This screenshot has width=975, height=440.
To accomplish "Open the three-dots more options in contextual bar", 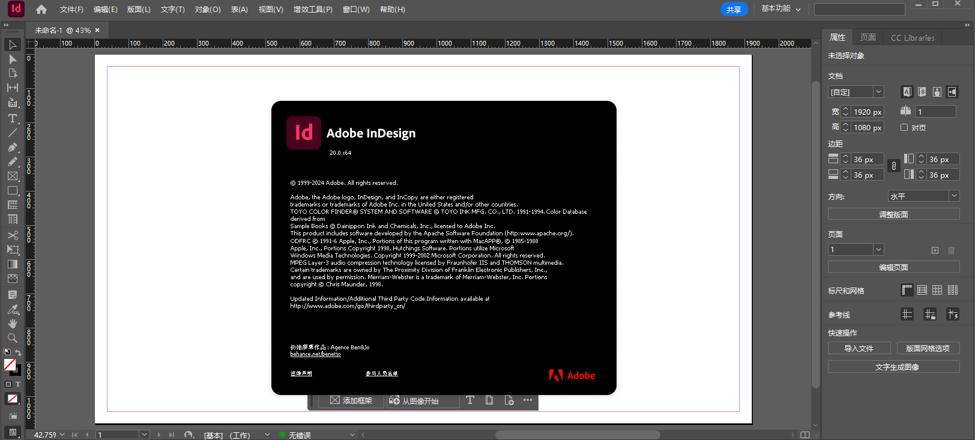I will (x=528, y=400).
